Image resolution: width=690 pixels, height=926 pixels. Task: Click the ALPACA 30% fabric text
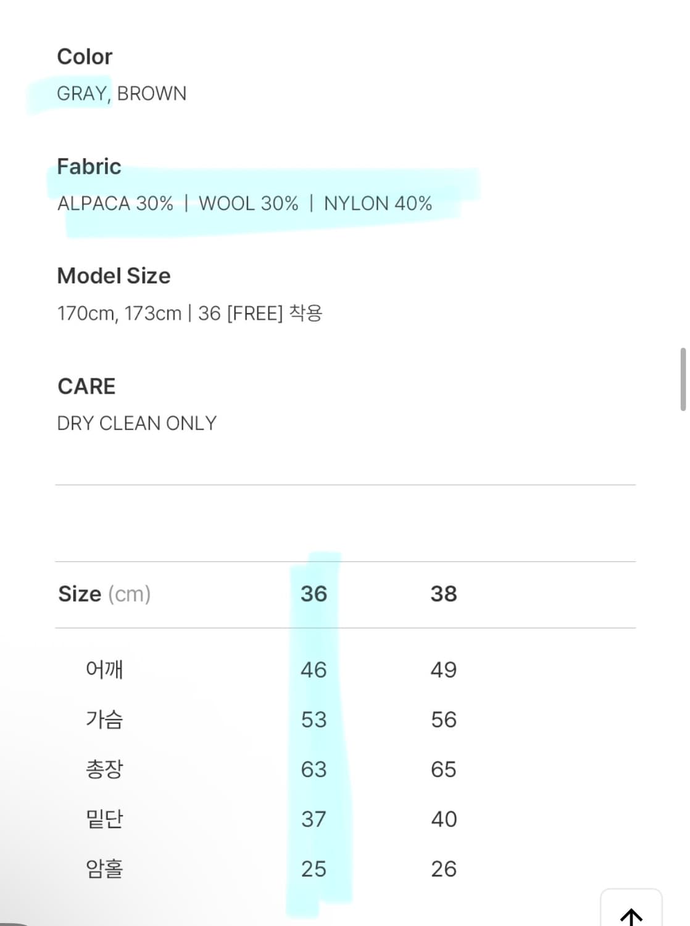point(115,204)
